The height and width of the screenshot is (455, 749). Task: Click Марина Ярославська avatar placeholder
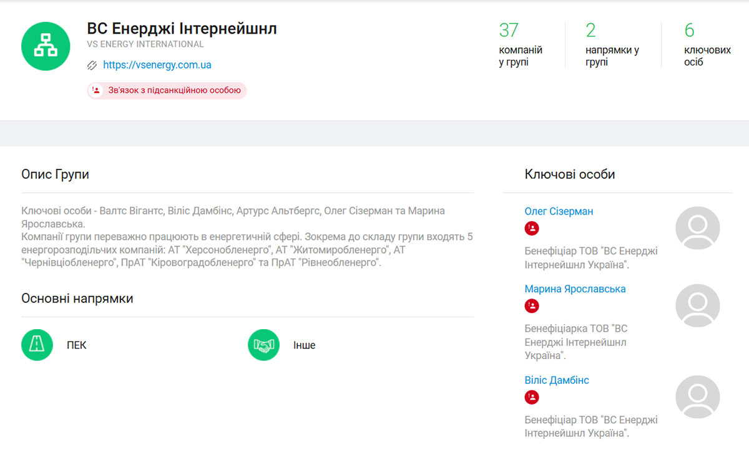[697, 305]
